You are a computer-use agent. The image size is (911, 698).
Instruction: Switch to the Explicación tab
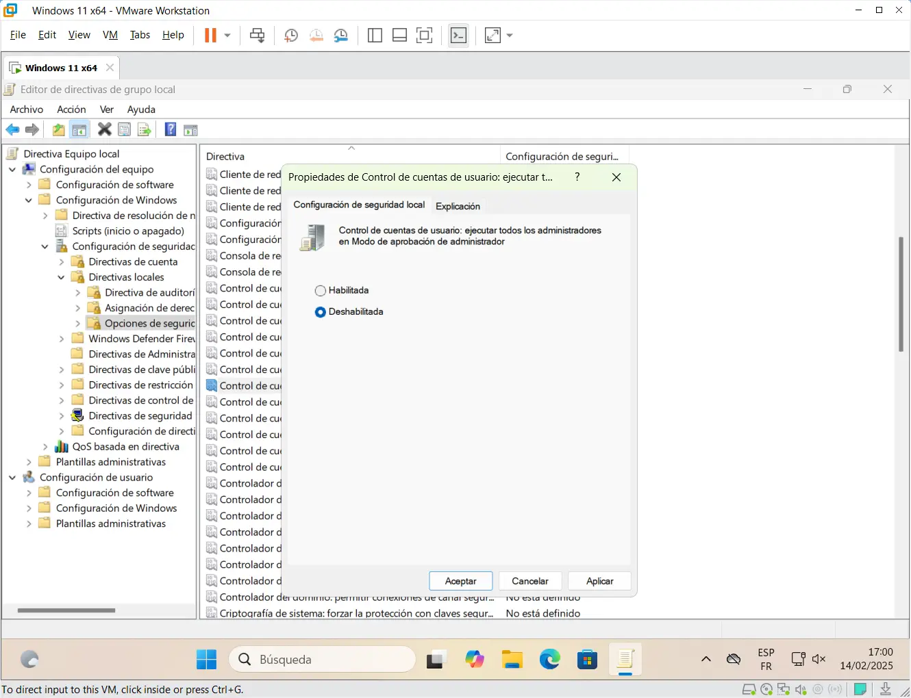[458, 206]
